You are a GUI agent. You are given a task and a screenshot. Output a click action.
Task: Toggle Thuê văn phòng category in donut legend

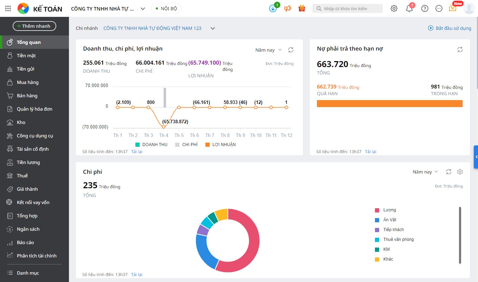394,240
